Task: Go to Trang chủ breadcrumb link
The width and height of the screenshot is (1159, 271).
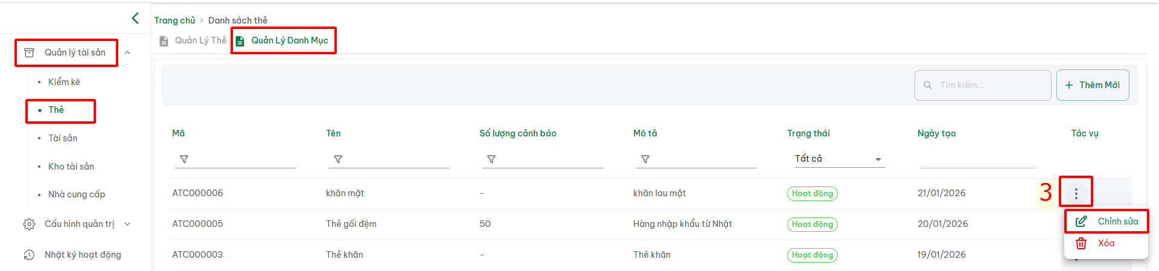Action: click(174, 20)
